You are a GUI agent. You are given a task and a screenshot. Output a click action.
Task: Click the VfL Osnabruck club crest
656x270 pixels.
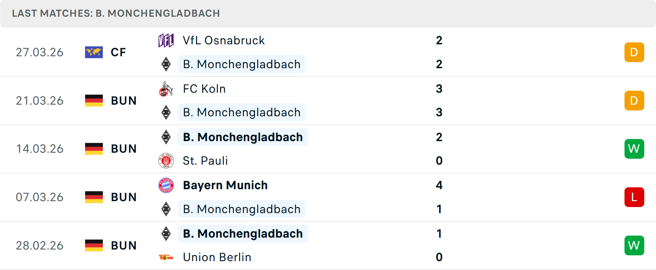pyautogui.click(x=166, y=40)
